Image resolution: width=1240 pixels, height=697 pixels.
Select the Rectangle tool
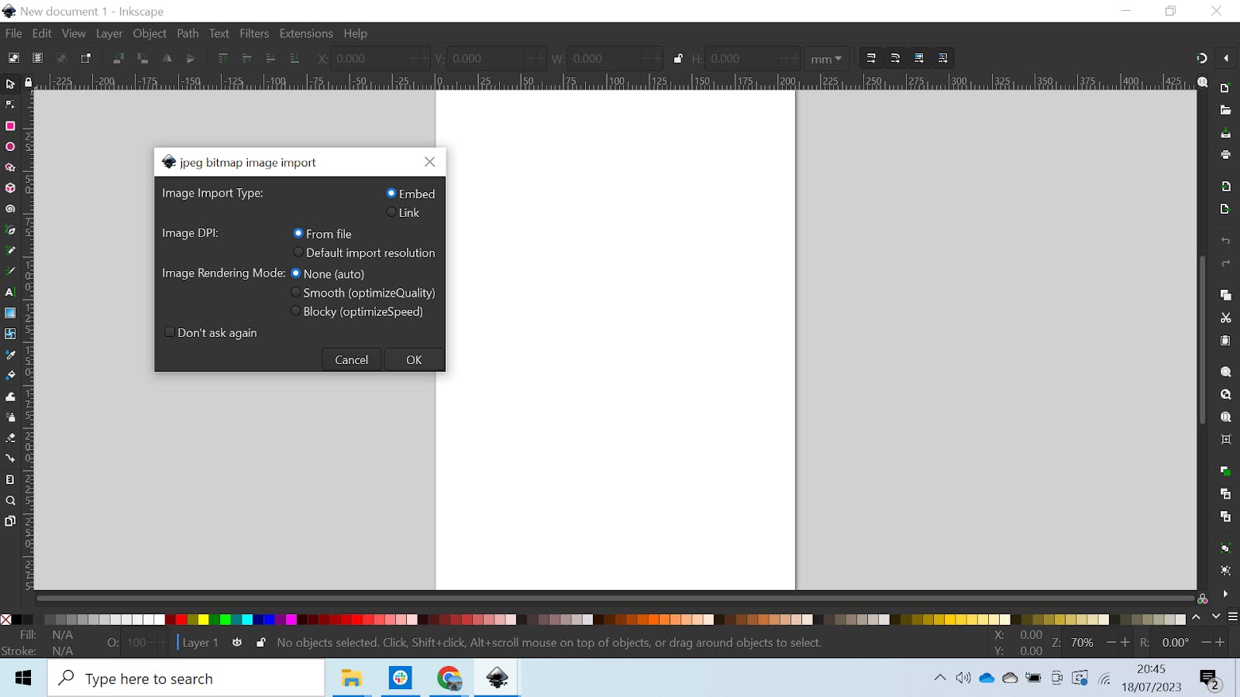point(10,125)
